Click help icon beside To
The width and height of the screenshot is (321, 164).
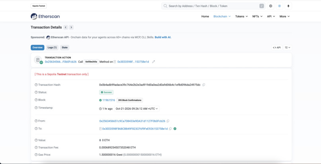click(x=36, y=129)
